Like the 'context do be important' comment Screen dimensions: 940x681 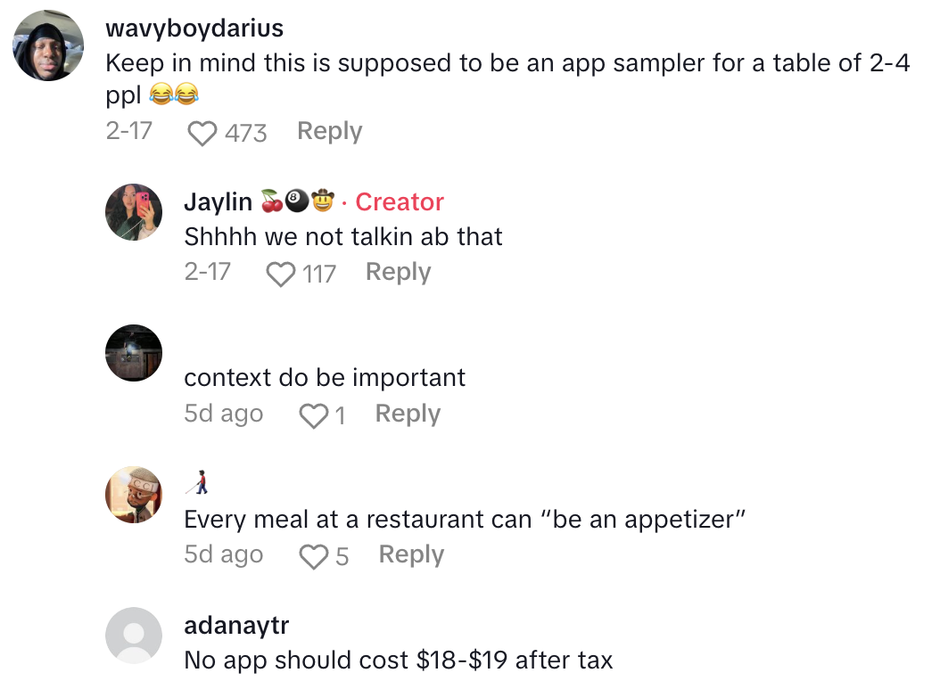[312, 414]
